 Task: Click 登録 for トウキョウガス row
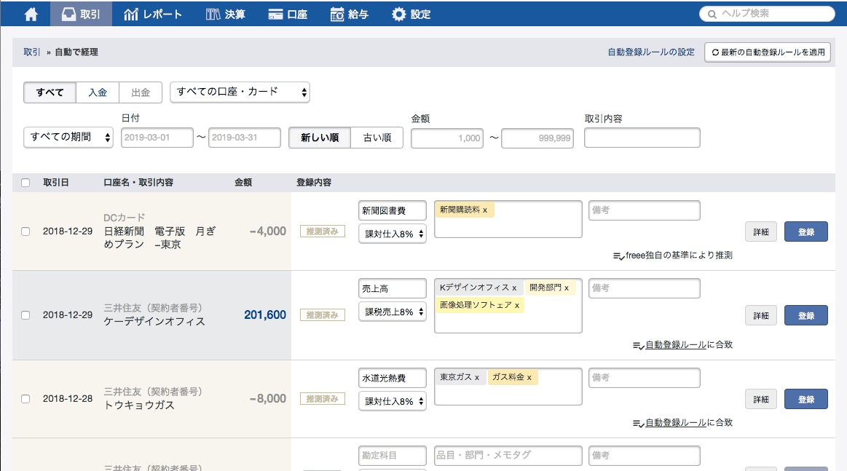tap(806, 399)
